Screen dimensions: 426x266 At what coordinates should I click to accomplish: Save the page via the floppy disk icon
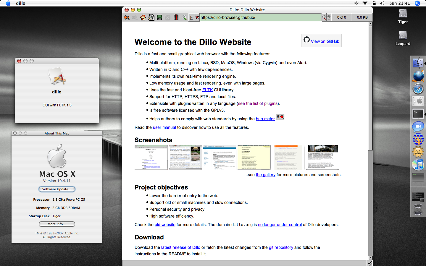click(x=159, y=17)
